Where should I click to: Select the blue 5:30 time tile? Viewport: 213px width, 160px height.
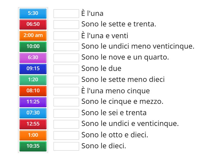pos(33,13)
